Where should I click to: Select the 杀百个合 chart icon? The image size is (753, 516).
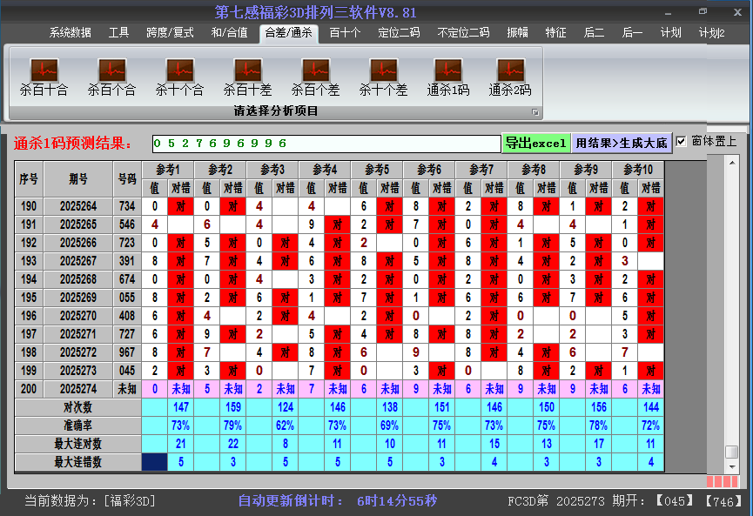point(111,70)
